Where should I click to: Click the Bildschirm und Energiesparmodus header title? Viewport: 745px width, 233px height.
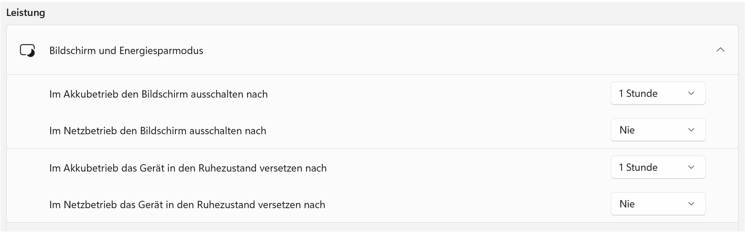pos(126,50)
